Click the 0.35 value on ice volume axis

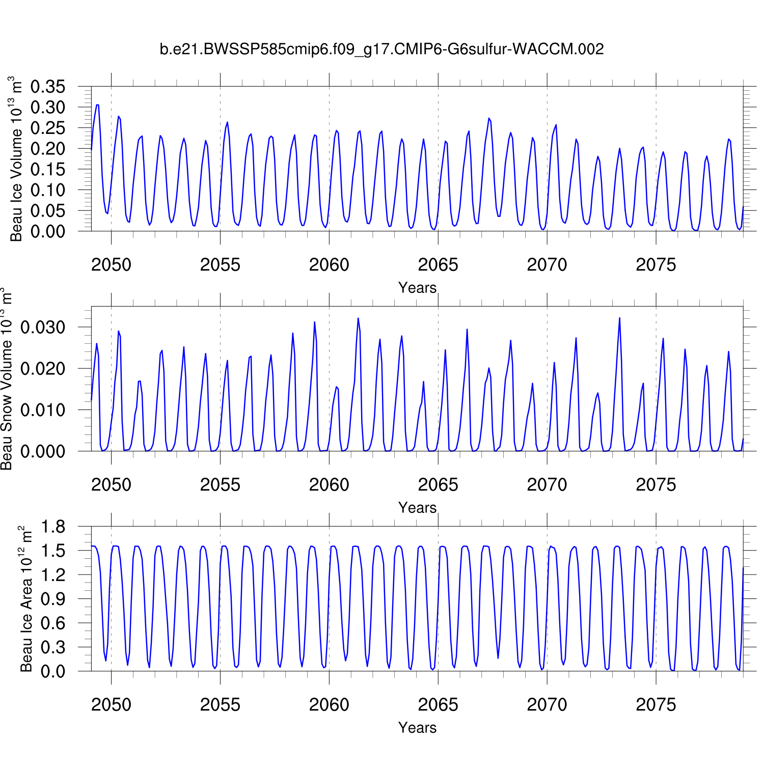click(48, 87)
